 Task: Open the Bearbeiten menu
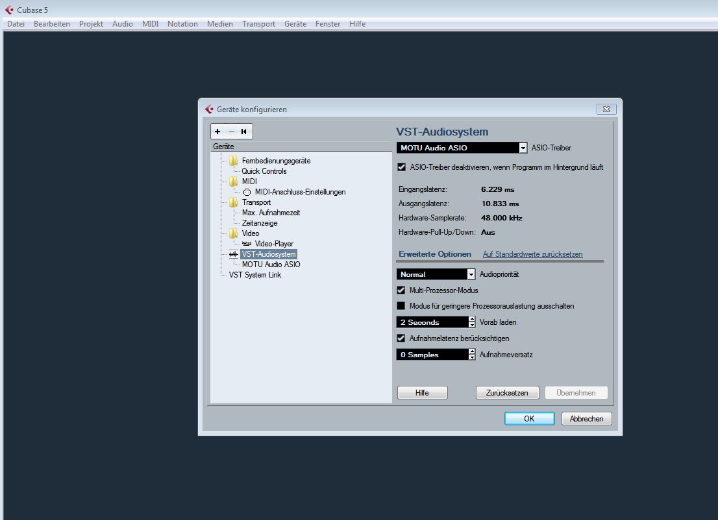click(x=52, y=24)
